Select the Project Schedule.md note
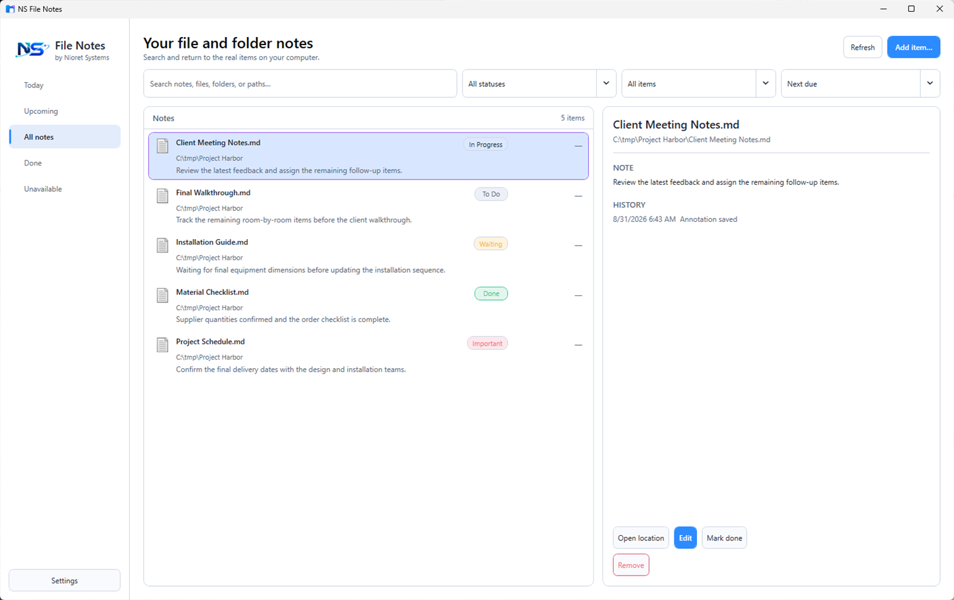The width and height of the screenshot is (954, 600). [368, 355]
